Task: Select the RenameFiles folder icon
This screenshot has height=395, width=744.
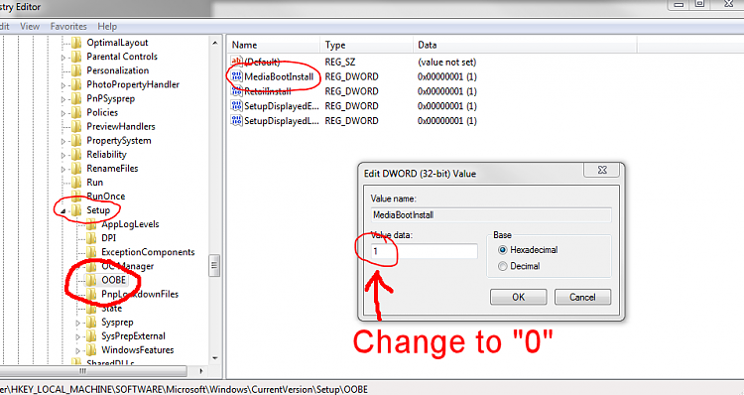Action: coord(76,169)
